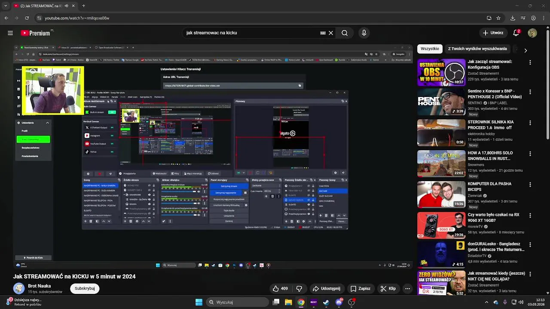The width and height of the screenshot is (550, 309).
Task: Open options for RX 9060 XT video
Action: coord(530,215)
